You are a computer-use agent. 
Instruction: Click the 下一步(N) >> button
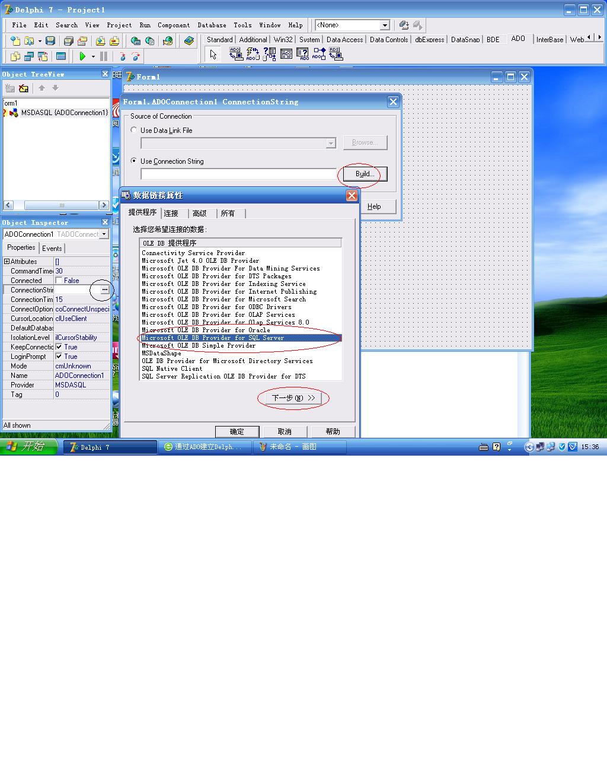[x=293, y=398]
